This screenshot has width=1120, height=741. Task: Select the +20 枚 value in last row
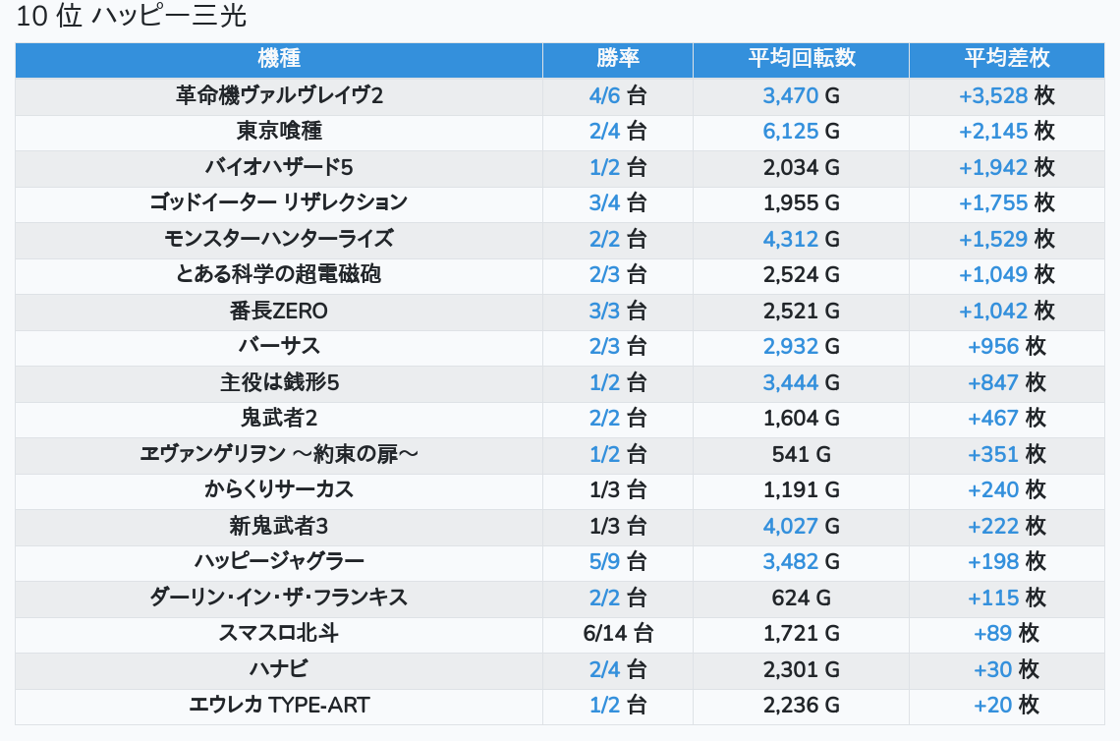point(1007,705)
